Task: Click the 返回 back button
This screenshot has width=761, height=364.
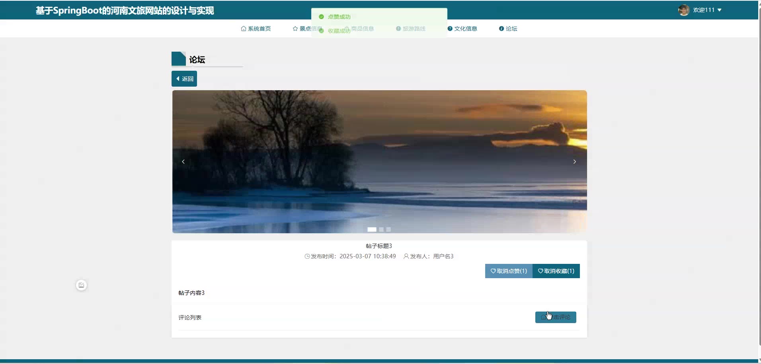Action: pyautogui.click(x=184, y=79)
